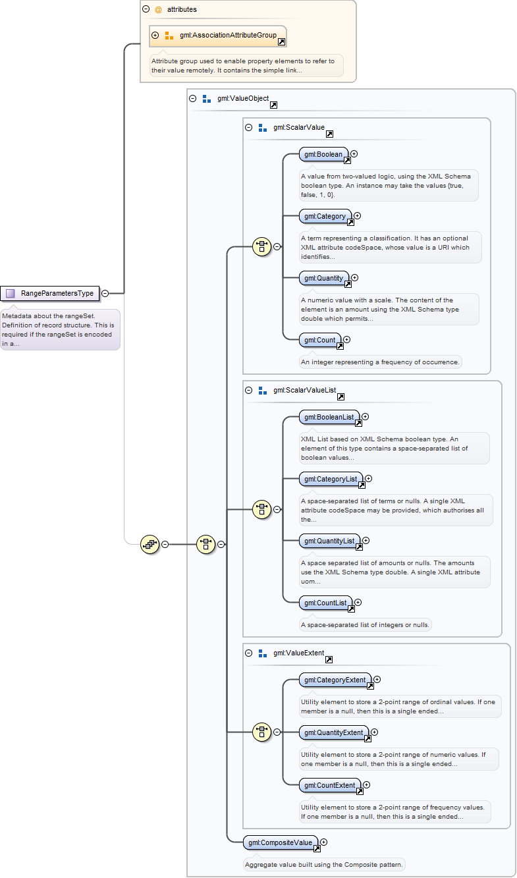The height and width of the screenshot is (878, 517).
Task: Click the orange AssociationAttributeGroup icon
Action: tap(169, 36)
